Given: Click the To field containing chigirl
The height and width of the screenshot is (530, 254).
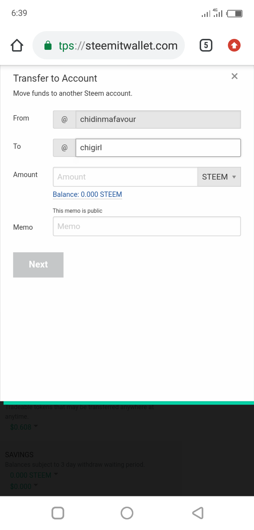Looking at the screenshot, I should [x=158, y=148].
